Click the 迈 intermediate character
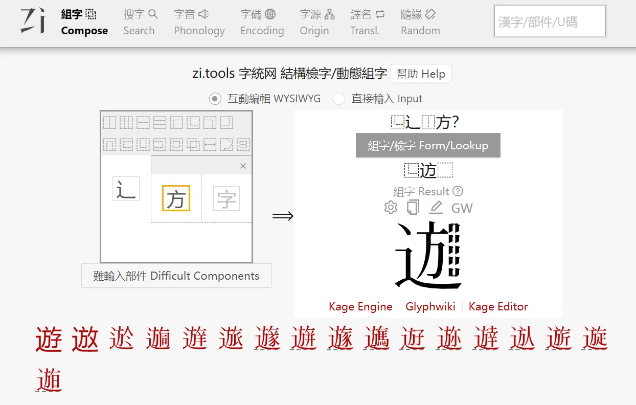The width and height of the screenshot is (636, 405). (428, 170)
